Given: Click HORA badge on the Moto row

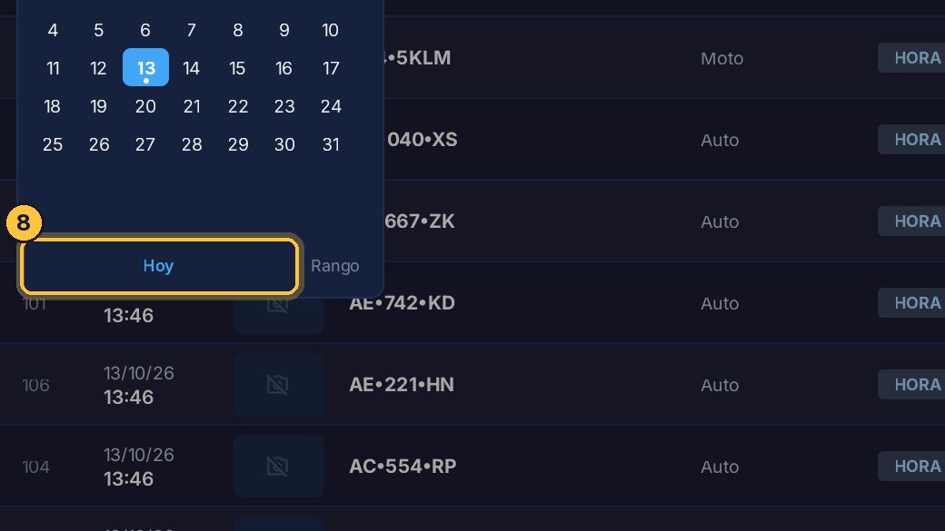Looking at the screenshot, I should (x=912, y=58).
